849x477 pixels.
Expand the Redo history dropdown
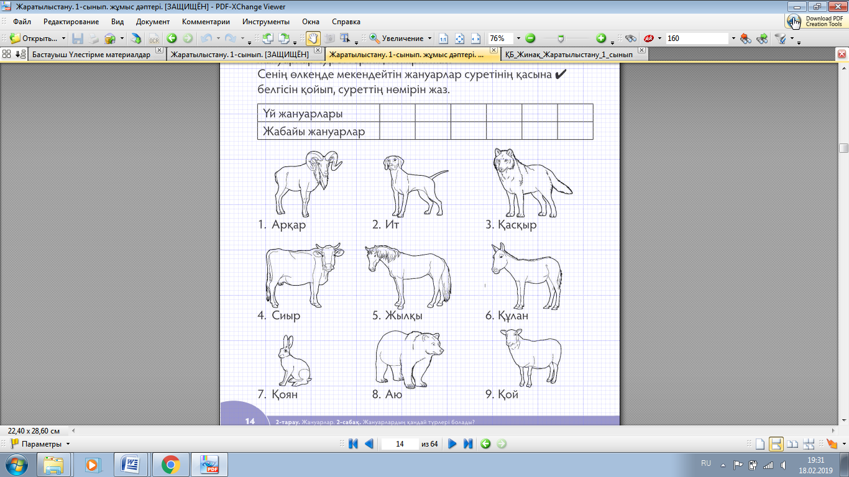242,39
